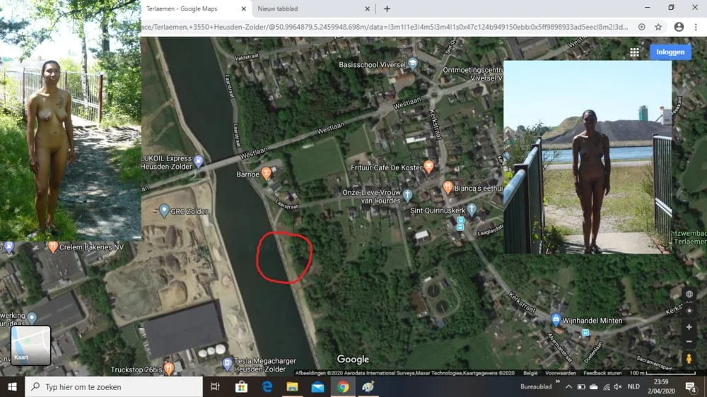Click the Chrome address bar URL
This screenshot has height=397, width=707.
click(x=385, y=27)
